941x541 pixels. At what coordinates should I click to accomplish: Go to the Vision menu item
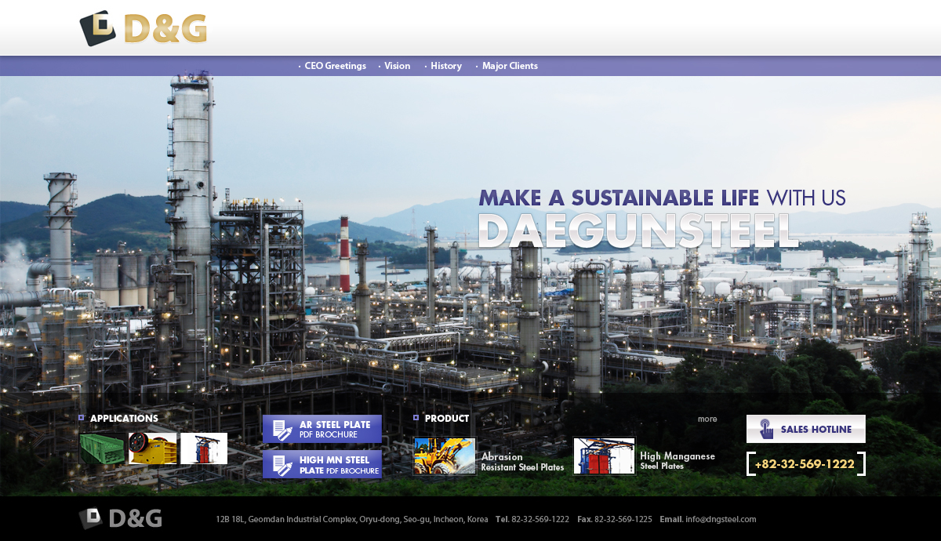(x=397, y=66)
